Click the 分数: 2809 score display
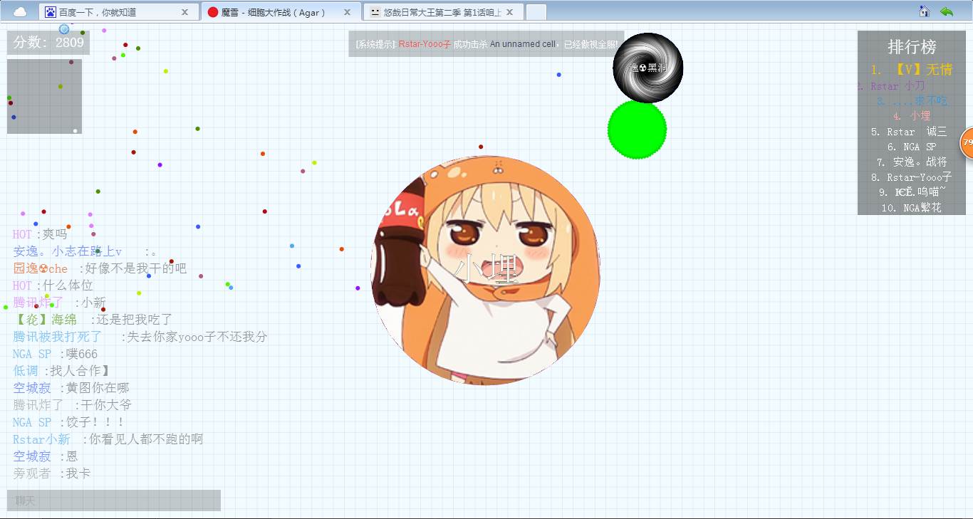The height and width of the screenshot is (519, 973). tap(48, 43)
